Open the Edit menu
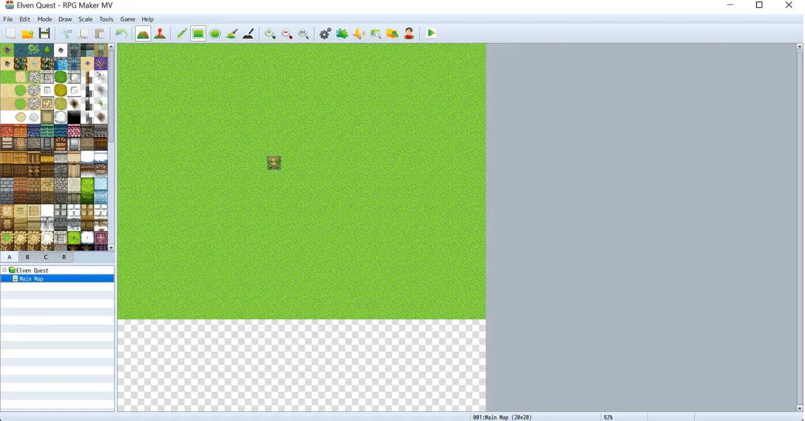805x421 pixels. coord(25,20)
